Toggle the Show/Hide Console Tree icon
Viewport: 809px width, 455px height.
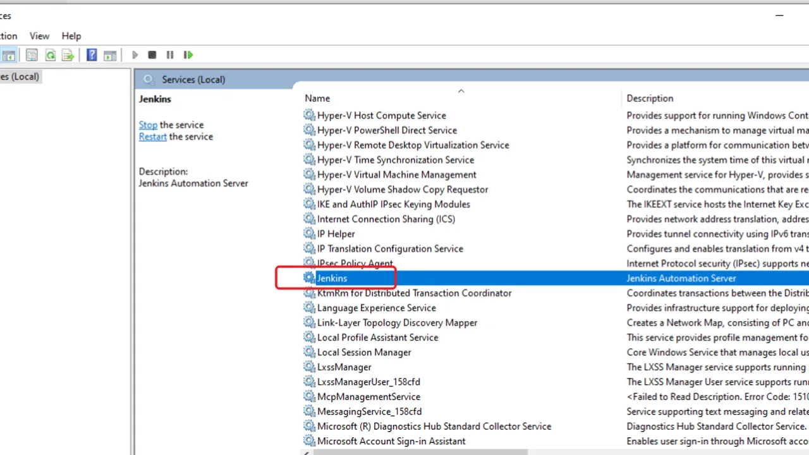[9, 55]
